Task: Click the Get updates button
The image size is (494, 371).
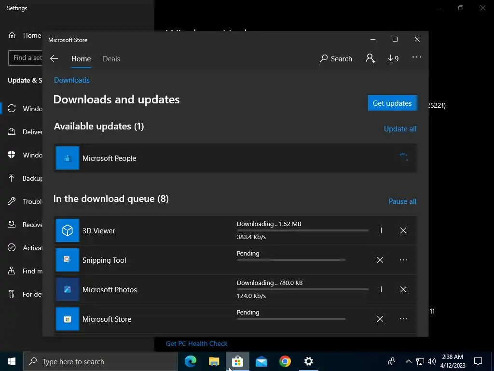Action: (x=392, y=103)
